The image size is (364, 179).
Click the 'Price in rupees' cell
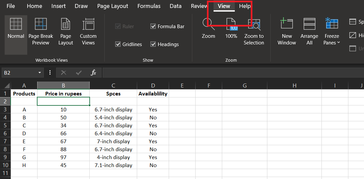click(x=63, y=93)
